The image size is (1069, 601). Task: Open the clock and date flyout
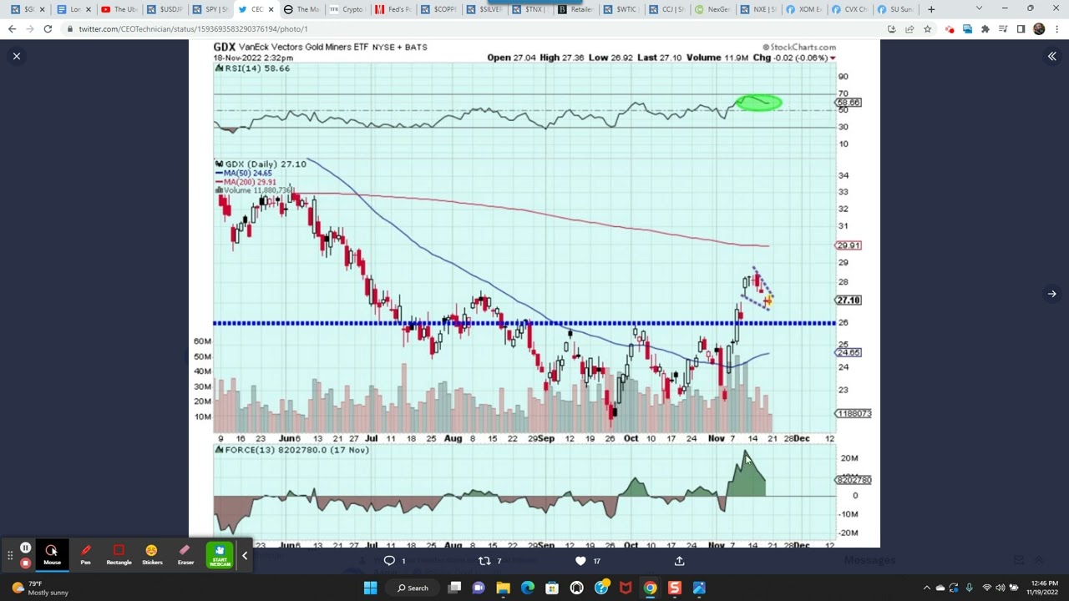[1041, 588]
